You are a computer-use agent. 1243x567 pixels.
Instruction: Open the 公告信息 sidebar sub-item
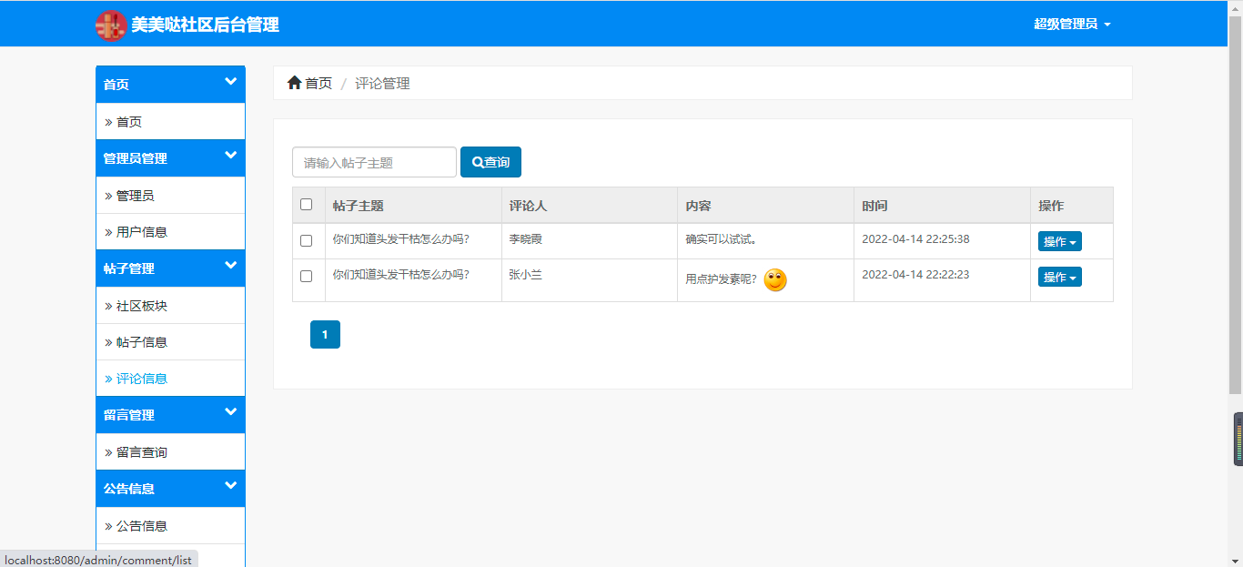170,526
